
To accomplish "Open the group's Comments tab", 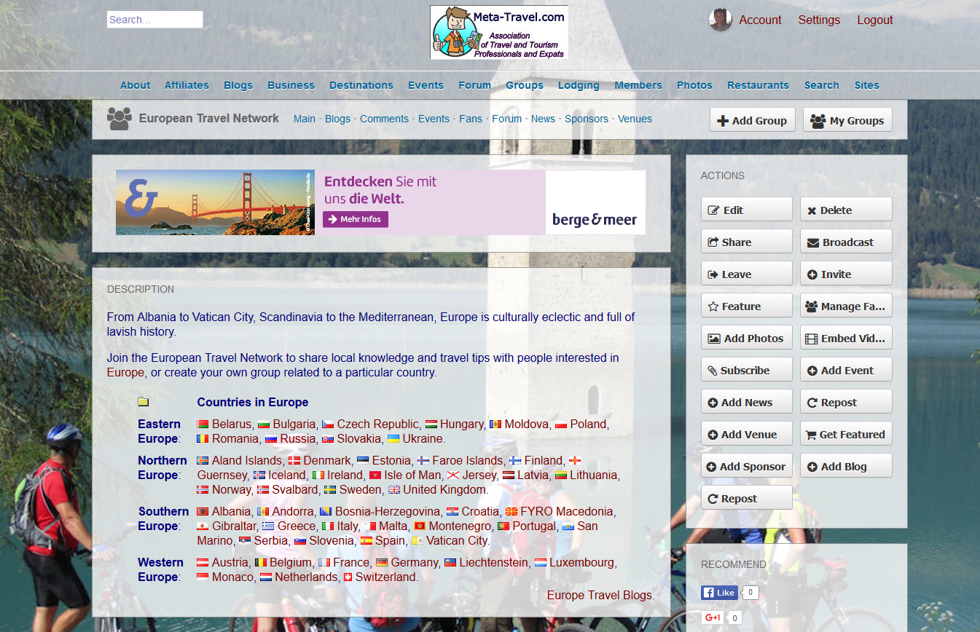I will point(384,119).
